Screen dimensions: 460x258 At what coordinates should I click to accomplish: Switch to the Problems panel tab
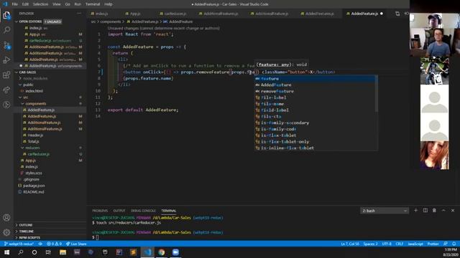[x=100, y=211]
